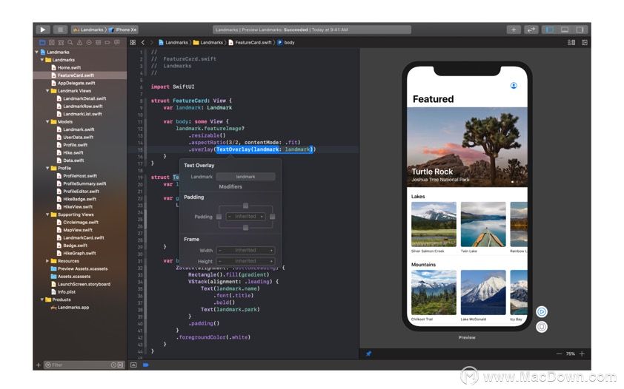The width and height of the screenshot is (624, 389).
Task: Start Live Preview with the play circle button
Action: point(542,311)
